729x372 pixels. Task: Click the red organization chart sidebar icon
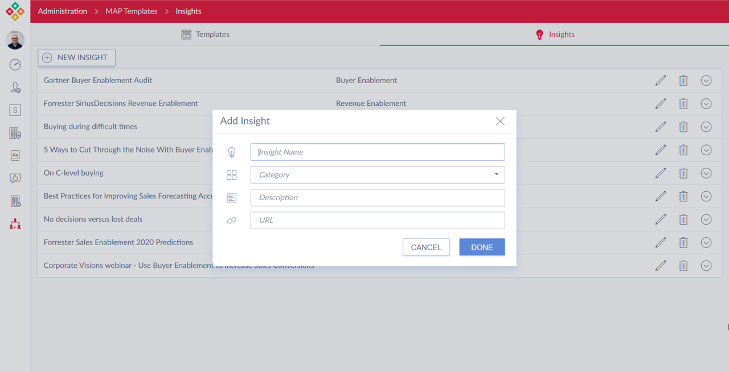pos(15,224)
